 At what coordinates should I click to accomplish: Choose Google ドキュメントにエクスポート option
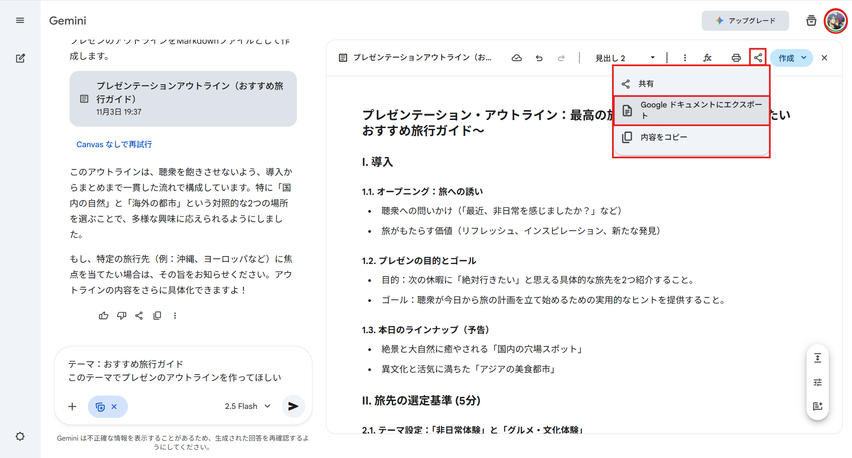pos(691,110)
